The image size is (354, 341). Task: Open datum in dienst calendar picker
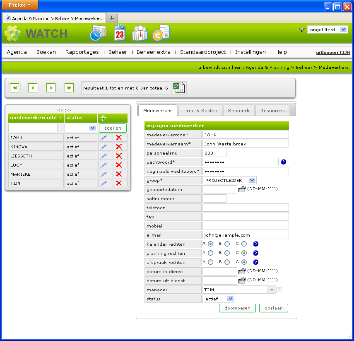click(x=242, y=271)
